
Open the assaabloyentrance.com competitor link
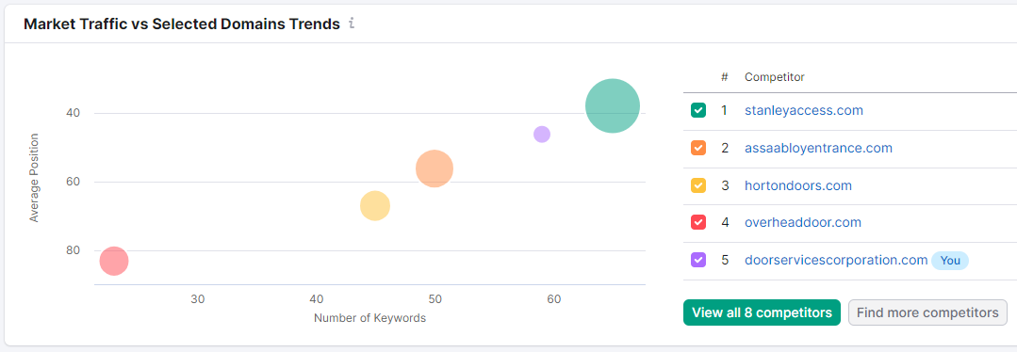pos(818,148)
